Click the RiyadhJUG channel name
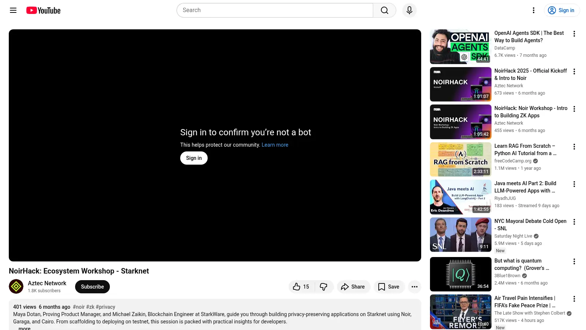The image size is (586, 330). (x=505, y=198)
